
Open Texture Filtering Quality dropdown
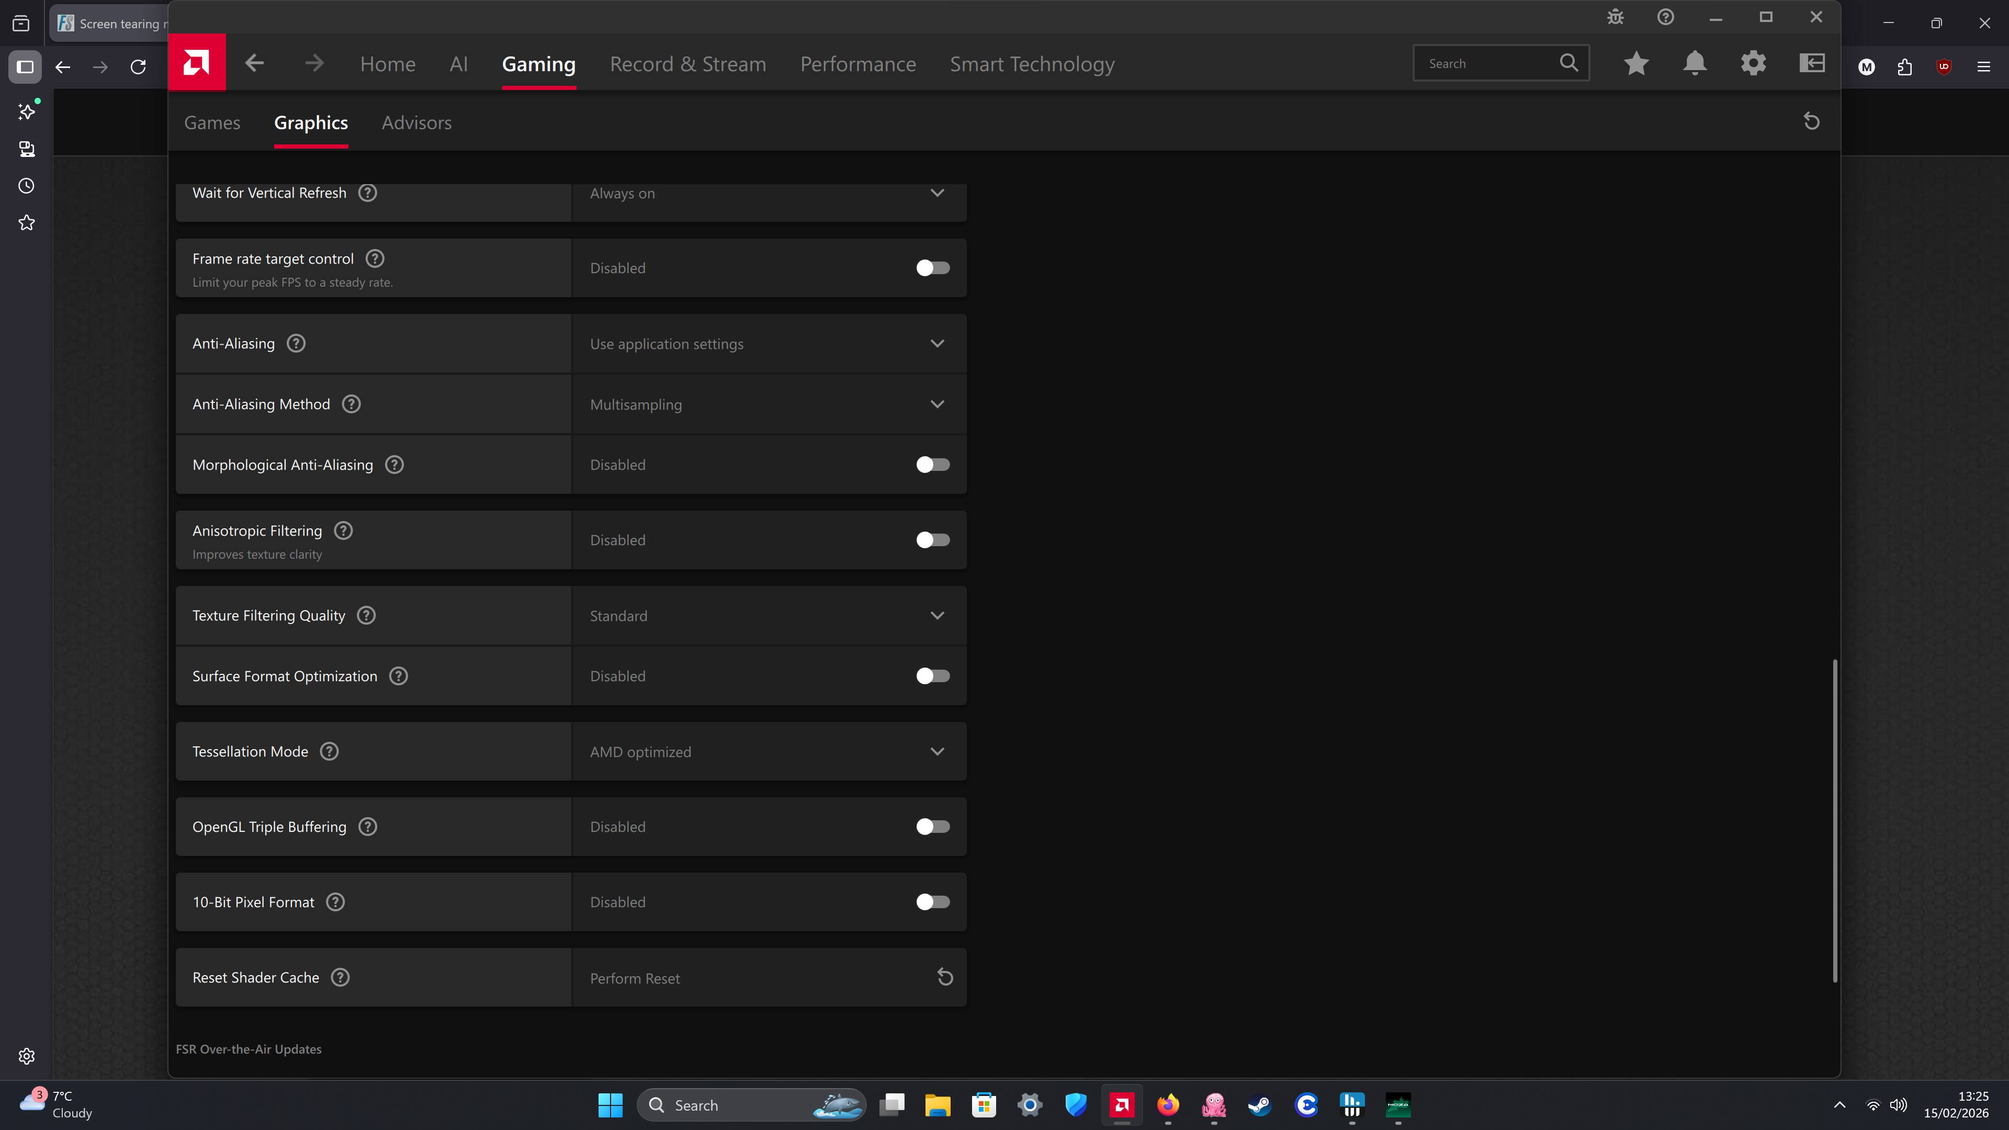tap(936, 616)
